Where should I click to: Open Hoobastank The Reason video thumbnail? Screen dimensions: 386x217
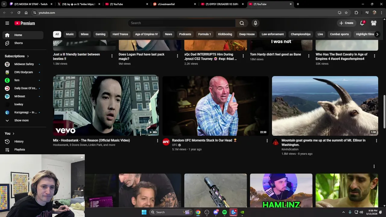coord(106,106)
